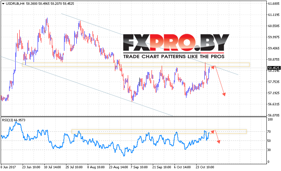Select the RSI scale value 100

270,120
